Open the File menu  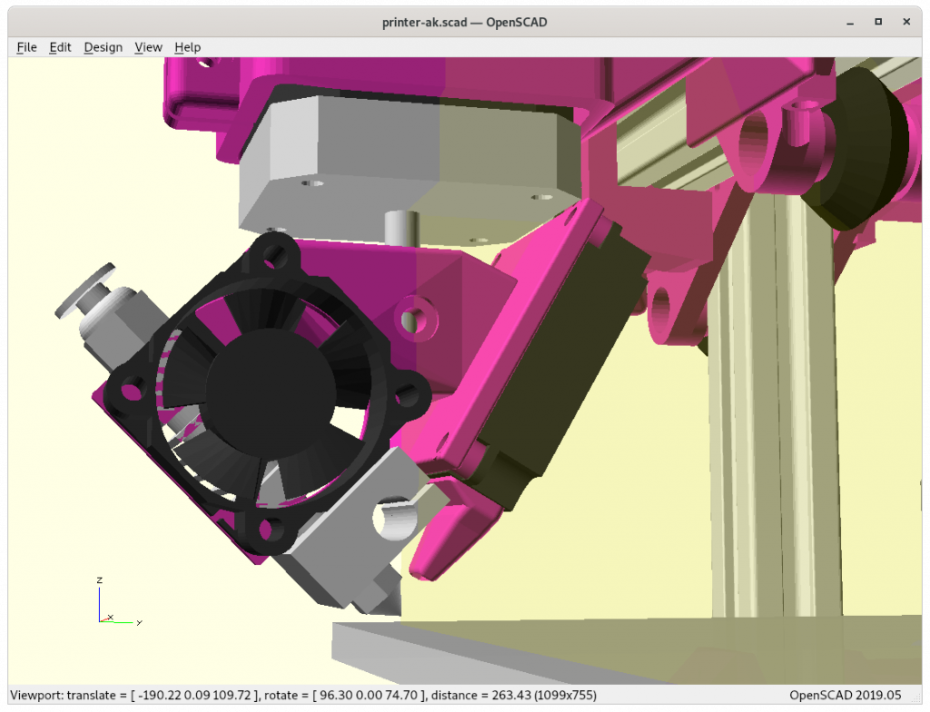coord(26,47)
